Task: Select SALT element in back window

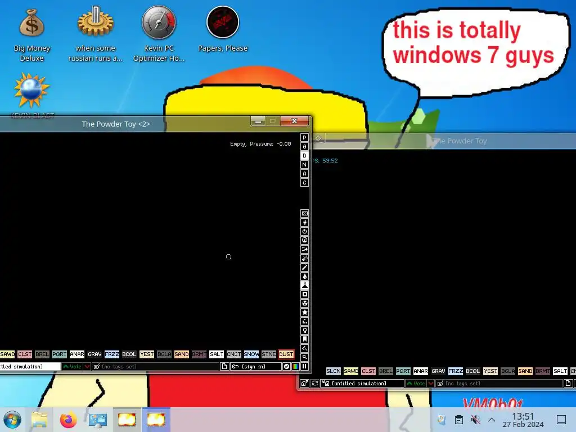Action: point(560,371)
